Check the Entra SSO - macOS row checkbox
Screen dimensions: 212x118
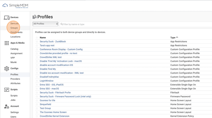pos(37,89)
